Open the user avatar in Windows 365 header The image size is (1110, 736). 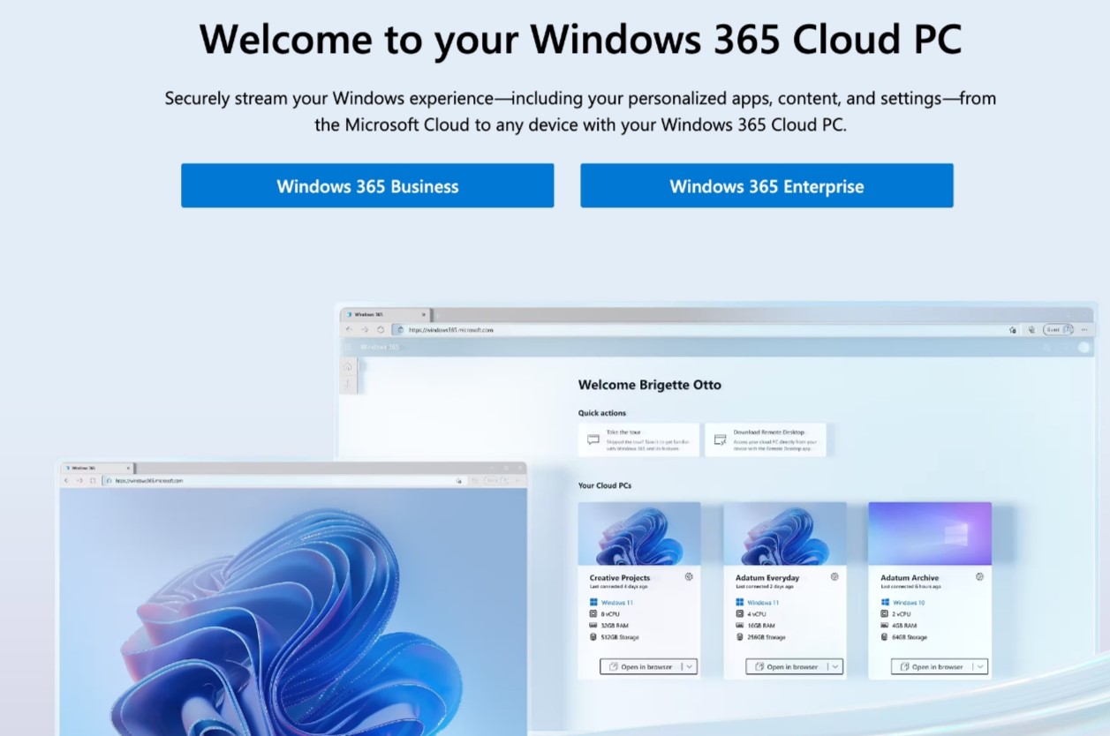point(1084,347)
